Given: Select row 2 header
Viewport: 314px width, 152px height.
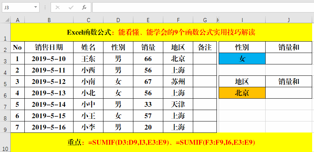Looking at the screenshot, I should click(5, 47).
